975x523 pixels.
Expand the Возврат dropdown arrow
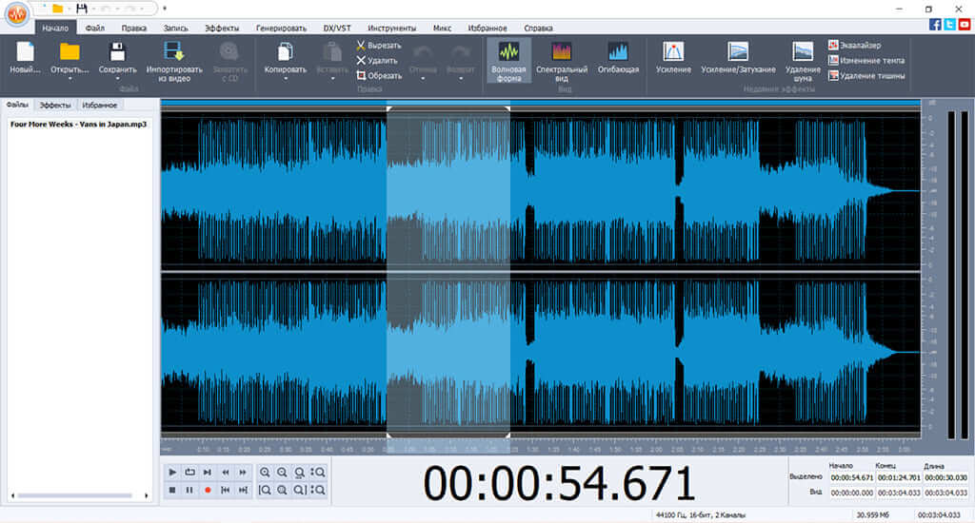pyautogui.click(x=461, y=79)
